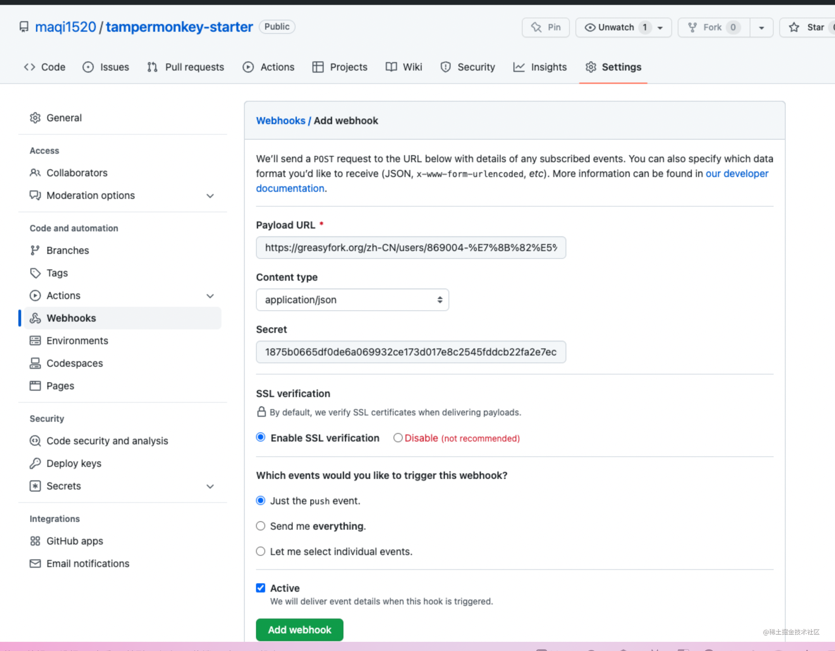
Task: Select Disable SSL verification radio
Action: coord(398,438)
